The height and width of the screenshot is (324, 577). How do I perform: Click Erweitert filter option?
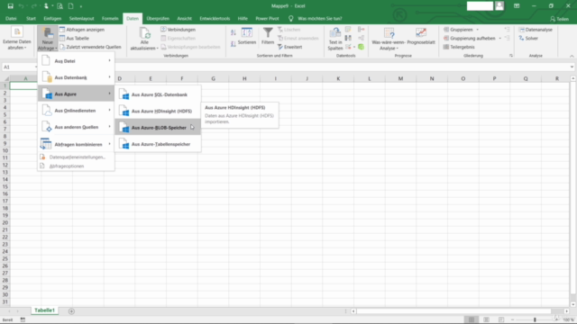(290, 47)
